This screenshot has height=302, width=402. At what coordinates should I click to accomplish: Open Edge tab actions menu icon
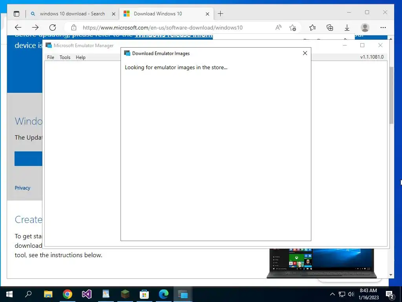click(16, 14)
